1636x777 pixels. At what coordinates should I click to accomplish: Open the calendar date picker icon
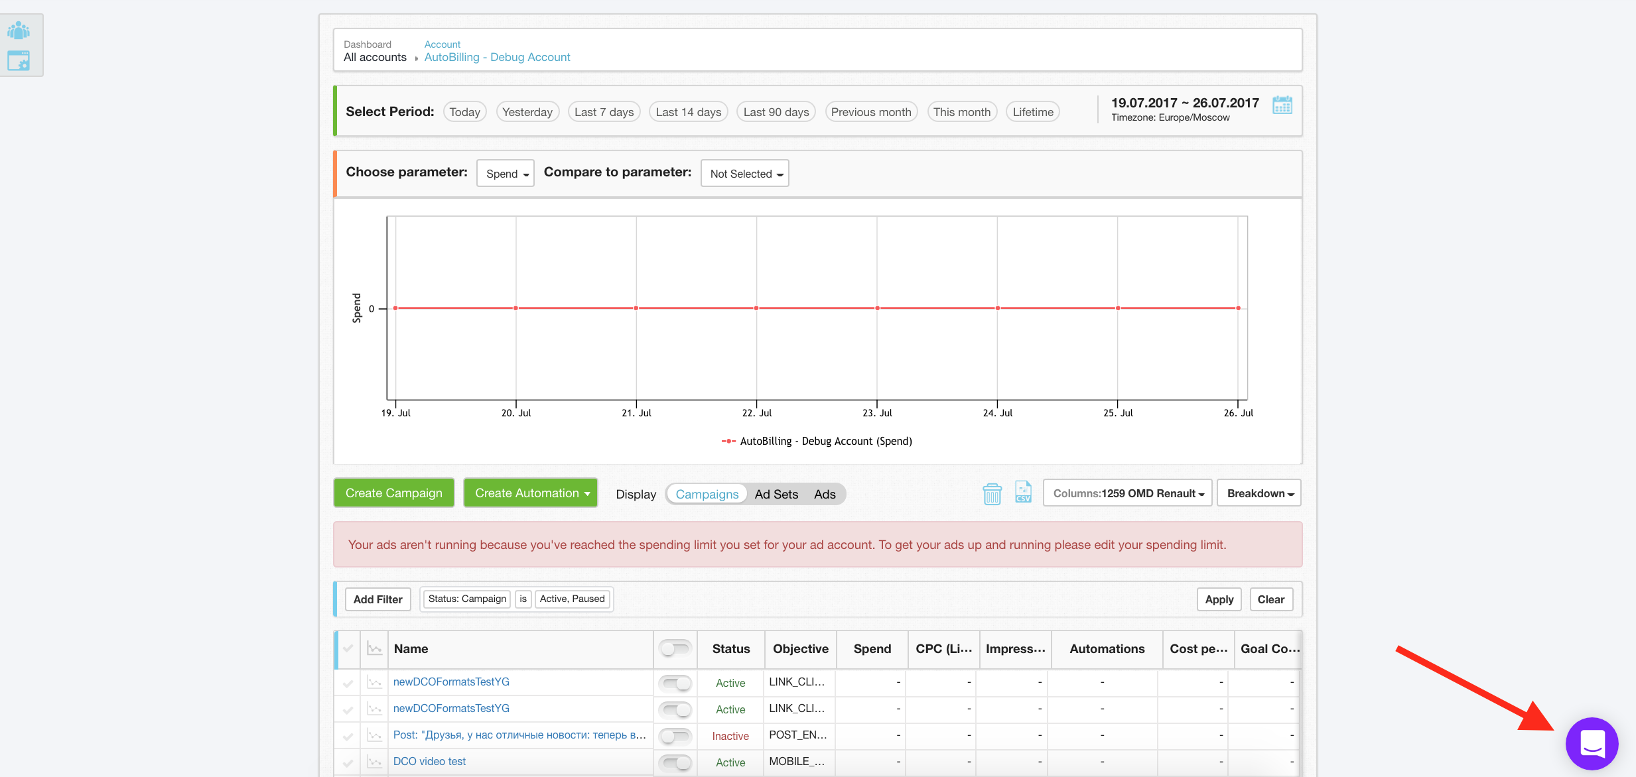(x=1282, y=105)
